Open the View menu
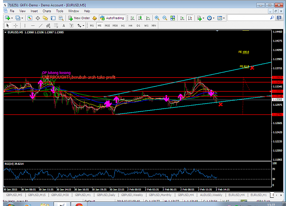 click(x=22, y=11)
